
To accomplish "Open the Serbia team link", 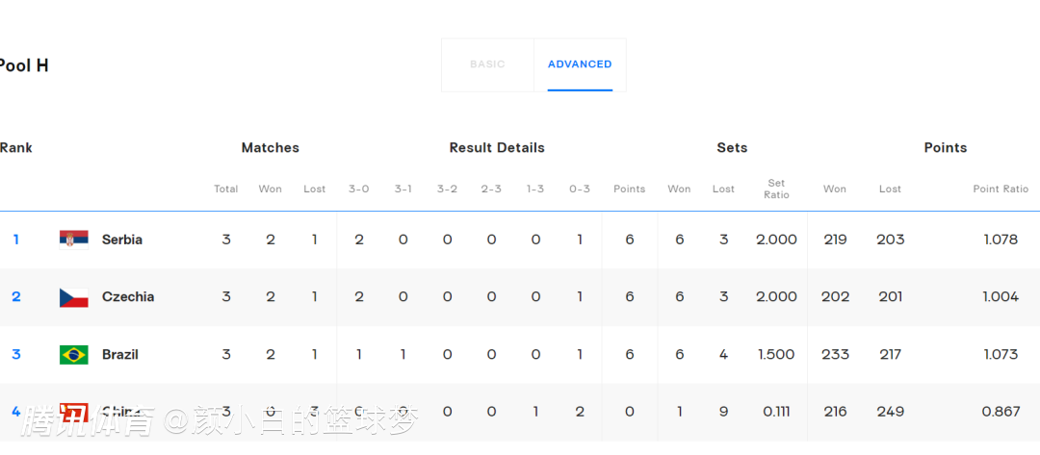I will tap(122, 240).
